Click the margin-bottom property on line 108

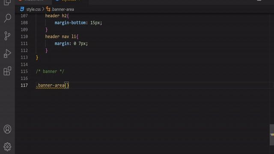70,23
